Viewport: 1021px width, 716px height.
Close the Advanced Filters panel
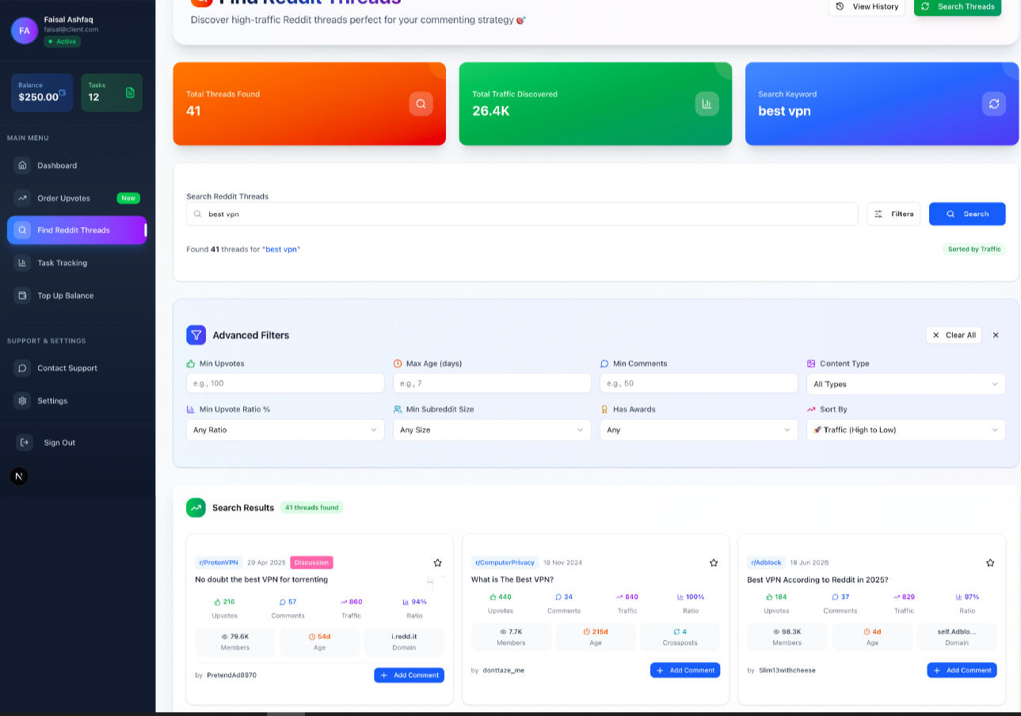click(996, 335)
